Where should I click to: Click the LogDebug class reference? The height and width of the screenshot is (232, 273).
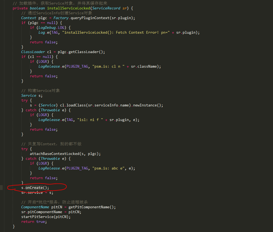click(x=47, y=27)
